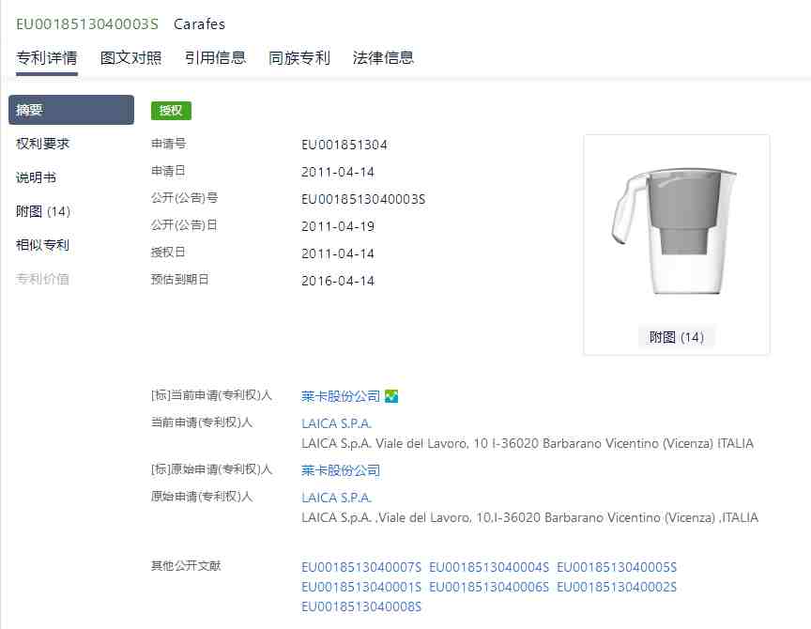Image resolution: width=811 pixels, height=629 pixels.
Task: Click the 预估到期日 label
Action: 180,280
